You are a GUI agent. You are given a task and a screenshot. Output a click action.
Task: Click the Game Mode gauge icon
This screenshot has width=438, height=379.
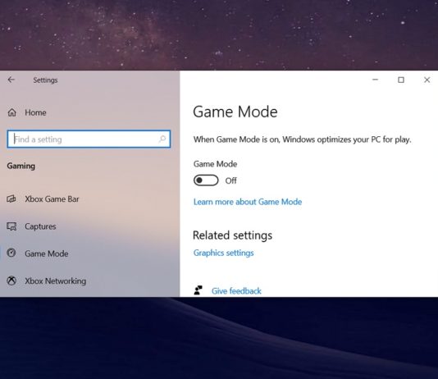coord(11,253)
